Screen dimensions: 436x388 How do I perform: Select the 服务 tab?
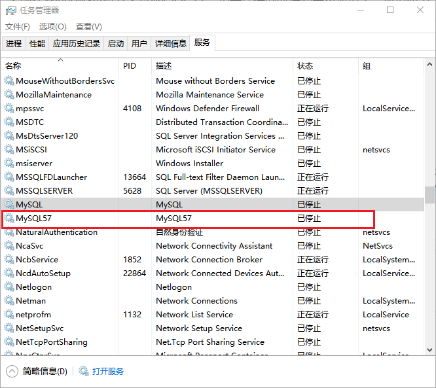202,43
